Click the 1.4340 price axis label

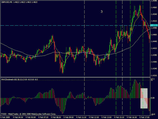point(154,69)
